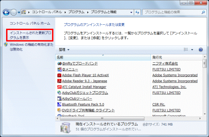Select AzbyClubガジェットプログラム icon
The image size is (209, 137).
(x=59, y=93)
